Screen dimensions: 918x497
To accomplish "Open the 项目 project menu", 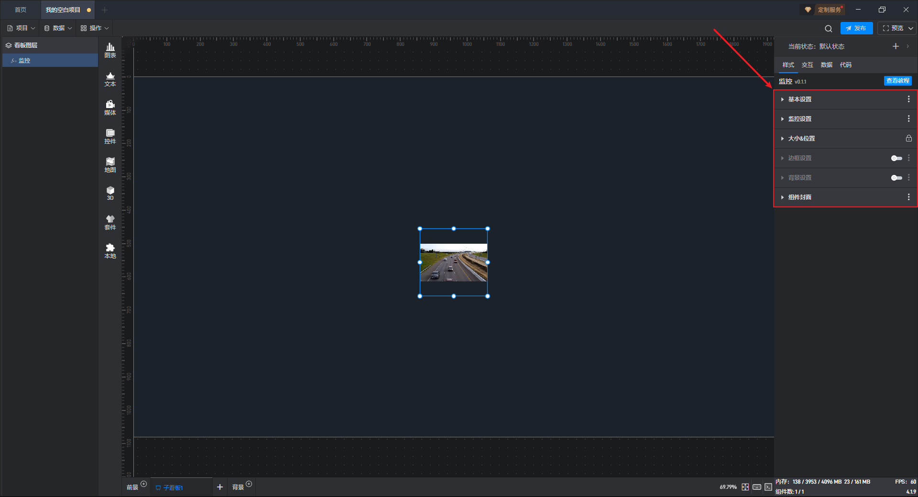I will point(21,28).
